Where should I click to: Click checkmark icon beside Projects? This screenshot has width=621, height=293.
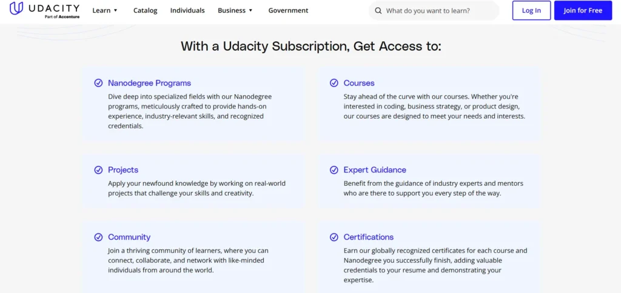click(98, 170)
